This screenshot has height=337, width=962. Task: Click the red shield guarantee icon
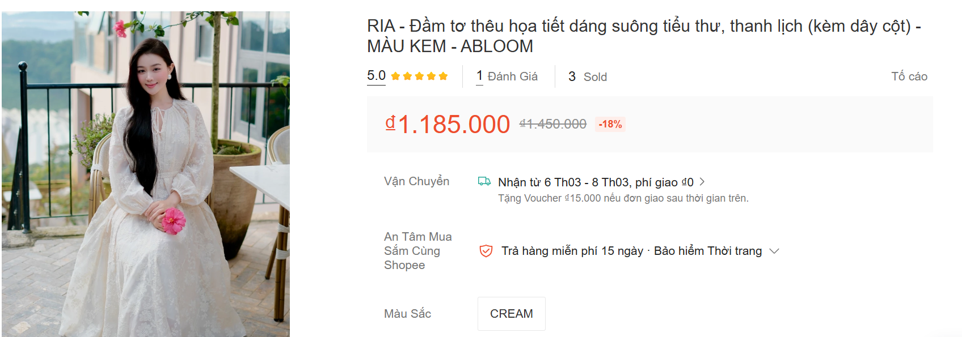486,251
